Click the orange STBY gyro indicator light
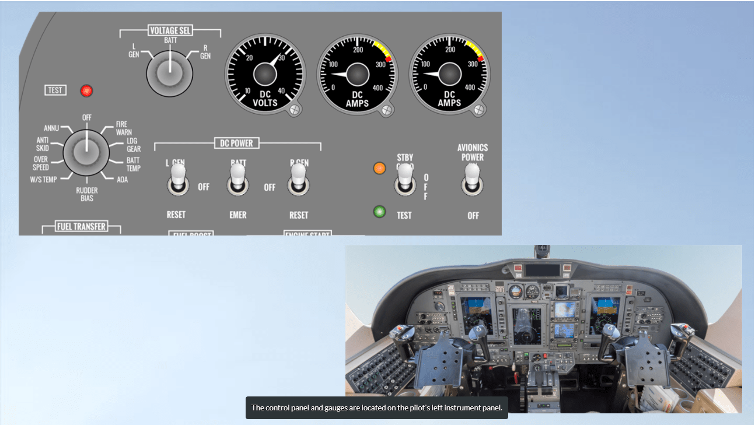Image resolution: width=755 pixels, height=425 pixels. pyautogui.click(x=380, y=168)
